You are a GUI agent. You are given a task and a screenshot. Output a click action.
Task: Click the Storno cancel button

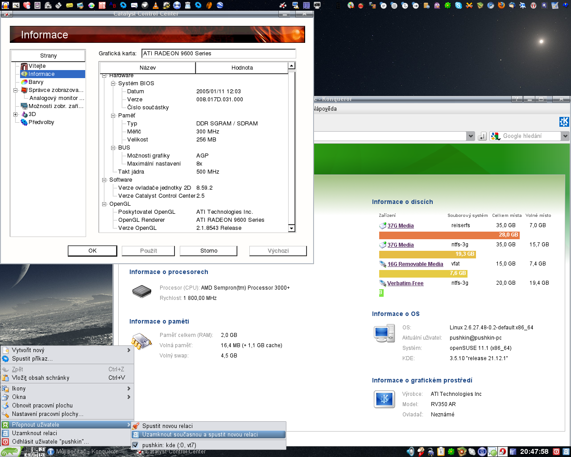tap(209, 251)
